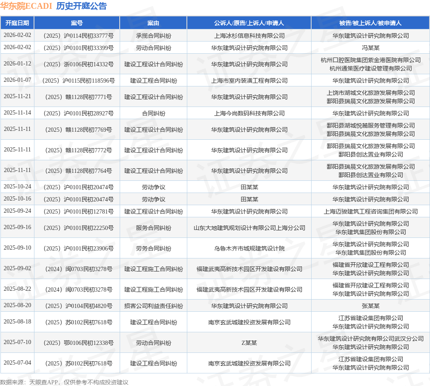Click case number 沪0114民初33777号
Screen dimensions: 430x386
pos(79,36)
